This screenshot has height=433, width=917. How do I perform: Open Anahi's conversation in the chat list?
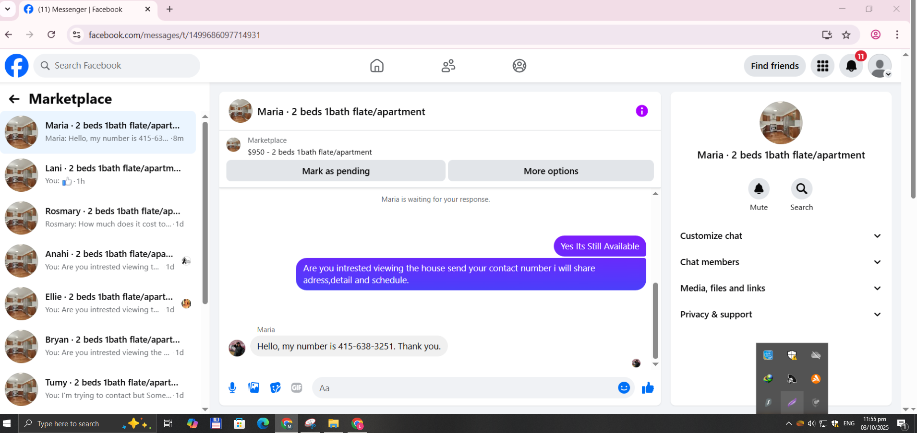point(98,260)
